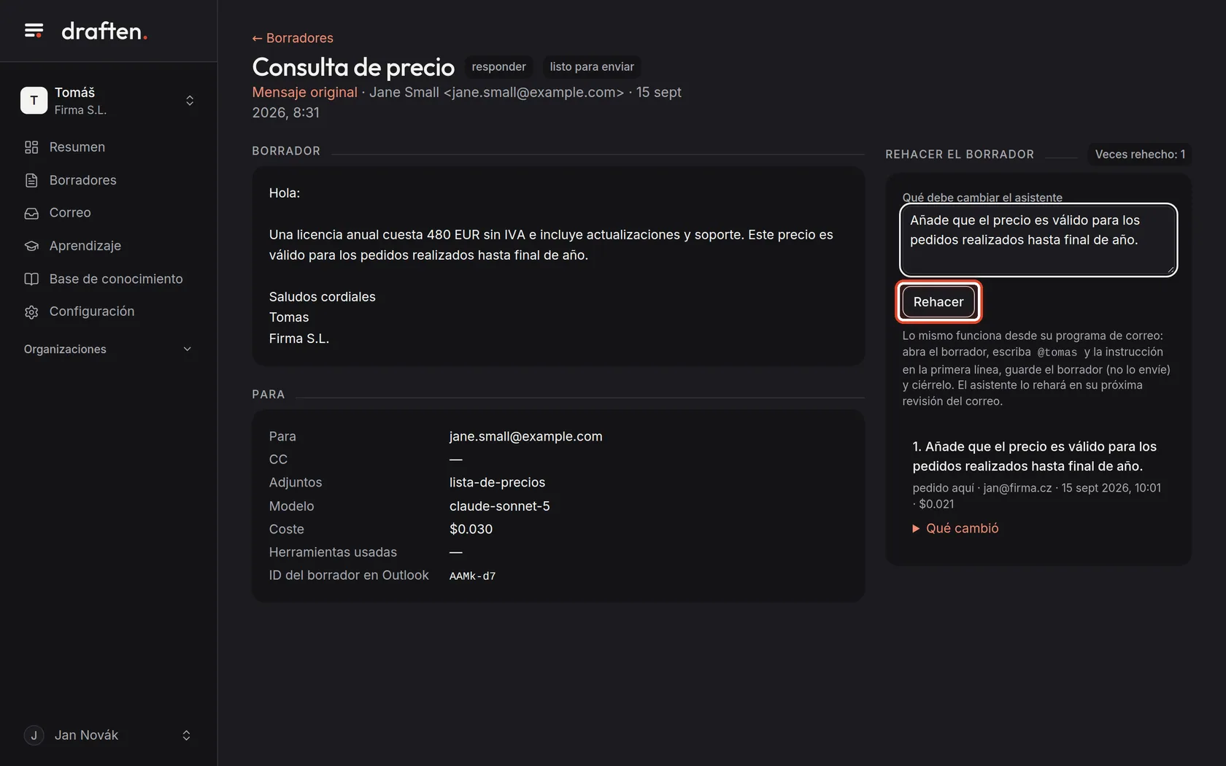The width and height of the screenshot is (1226, 766).
Task: Click the sidebar toggle icon beside the draften logo
Action: tap(34, 31)
